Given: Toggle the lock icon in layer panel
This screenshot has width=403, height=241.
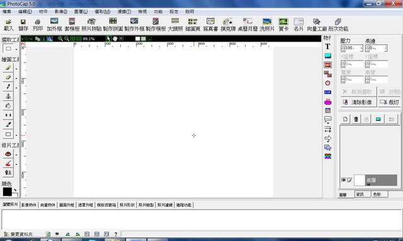Looking at the screenshot, I should click(366, 119).
